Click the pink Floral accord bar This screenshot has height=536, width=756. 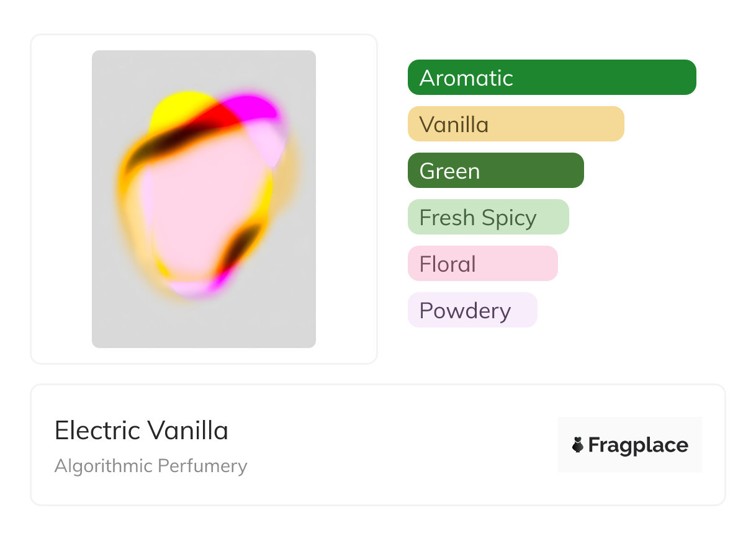pos(482,264)
